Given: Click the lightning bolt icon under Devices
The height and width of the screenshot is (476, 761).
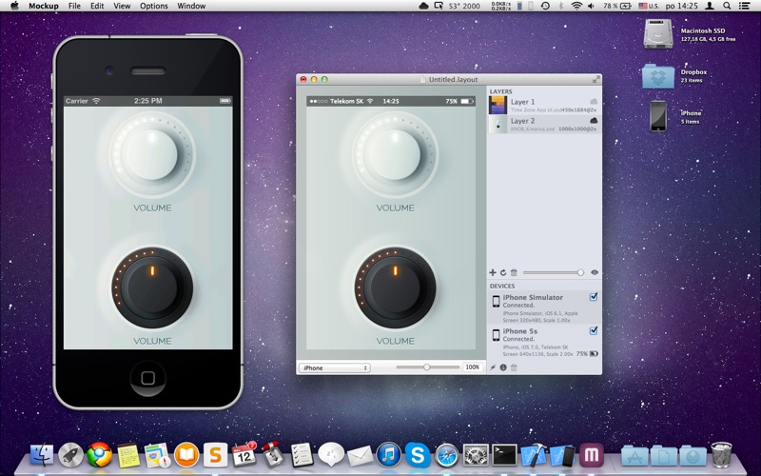Looking at the screenshot, I should tap(493, 367).
